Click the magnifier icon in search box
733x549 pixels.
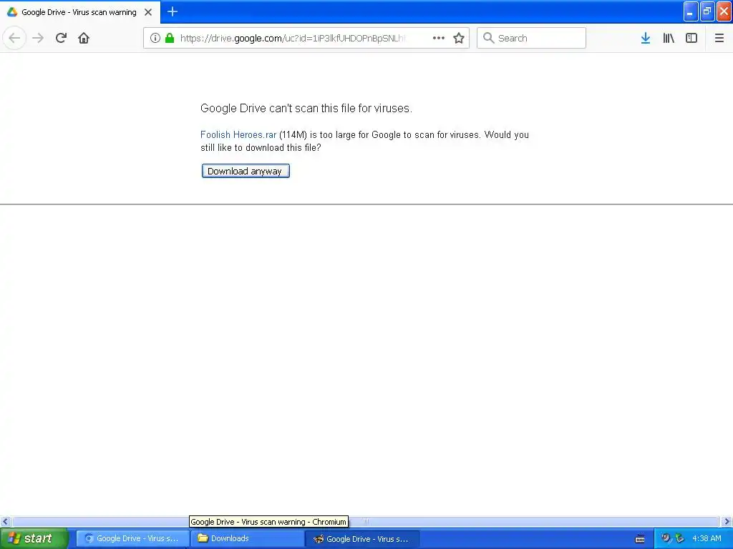tap(488, 38)
